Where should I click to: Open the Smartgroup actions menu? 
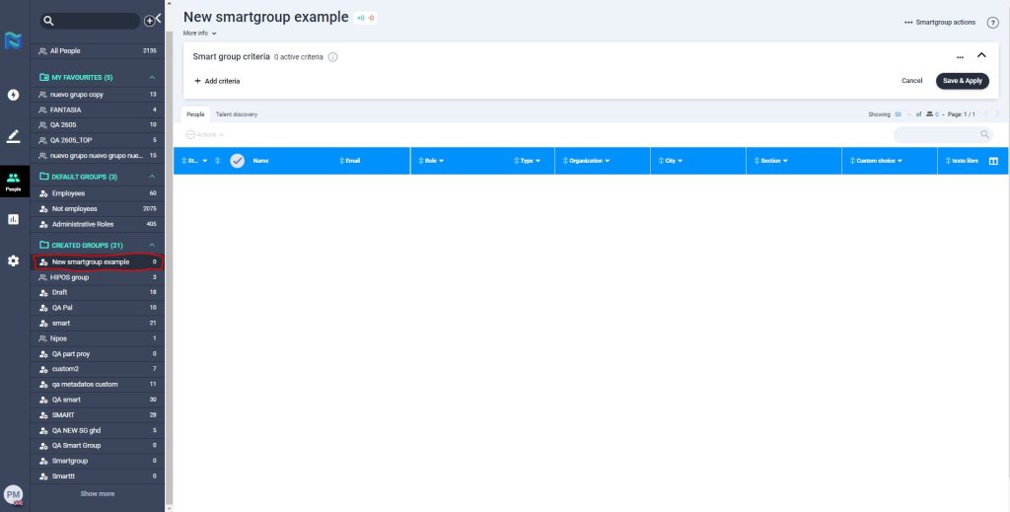point(940,22)
